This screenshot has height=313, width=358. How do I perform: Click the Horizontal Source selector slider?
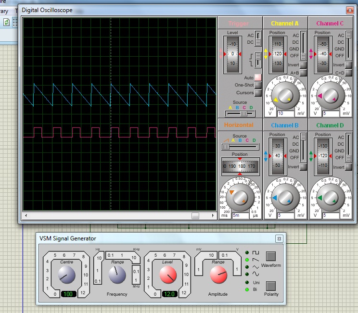click(x=226, y=147)
